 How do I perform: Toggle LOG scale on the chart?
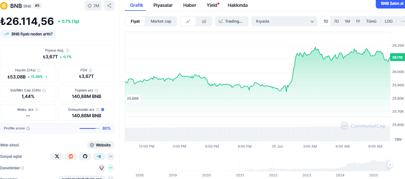tap(389, 21)
